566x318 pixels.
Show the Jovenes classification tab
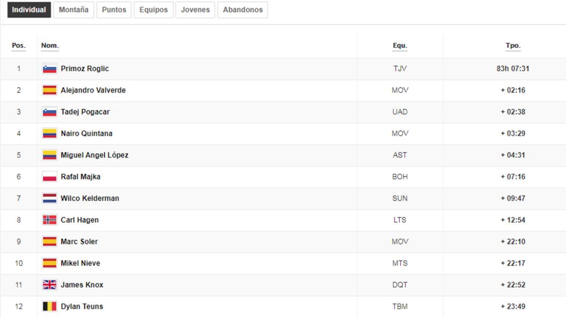[x=195, y=10]
